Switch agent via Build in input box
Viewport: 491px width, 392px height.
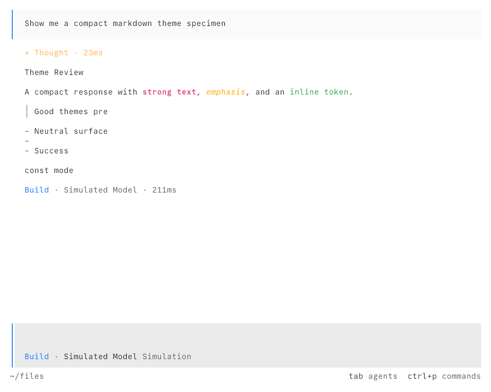(x=37, y=357)
